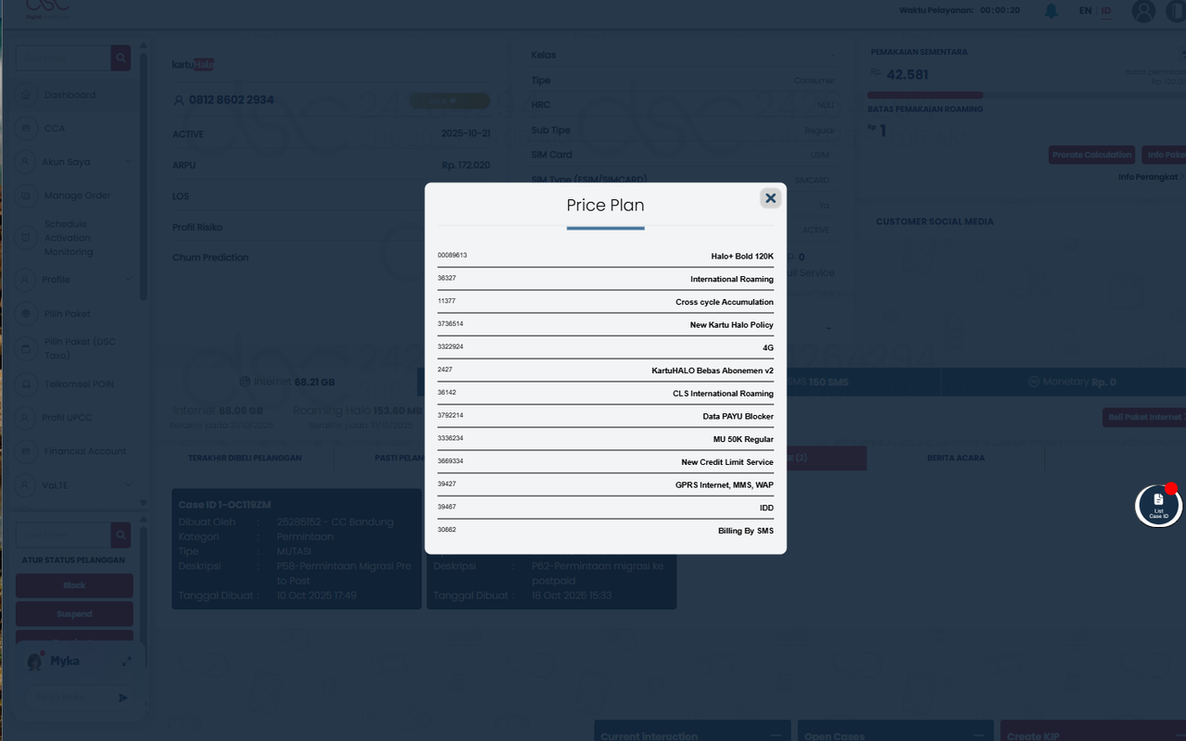
Task: Click the sidebar menu search magnifier icon
Action: point(120,58)
